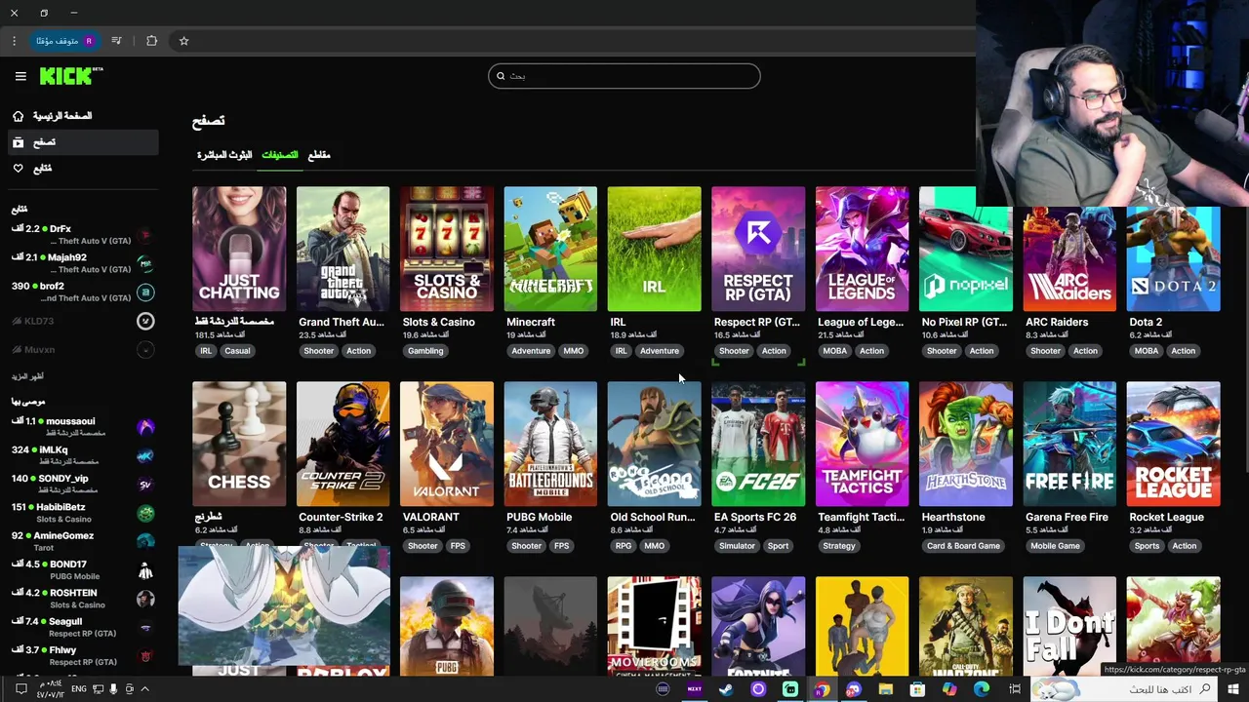Open offline channel KLD73

tap(84, 321)
